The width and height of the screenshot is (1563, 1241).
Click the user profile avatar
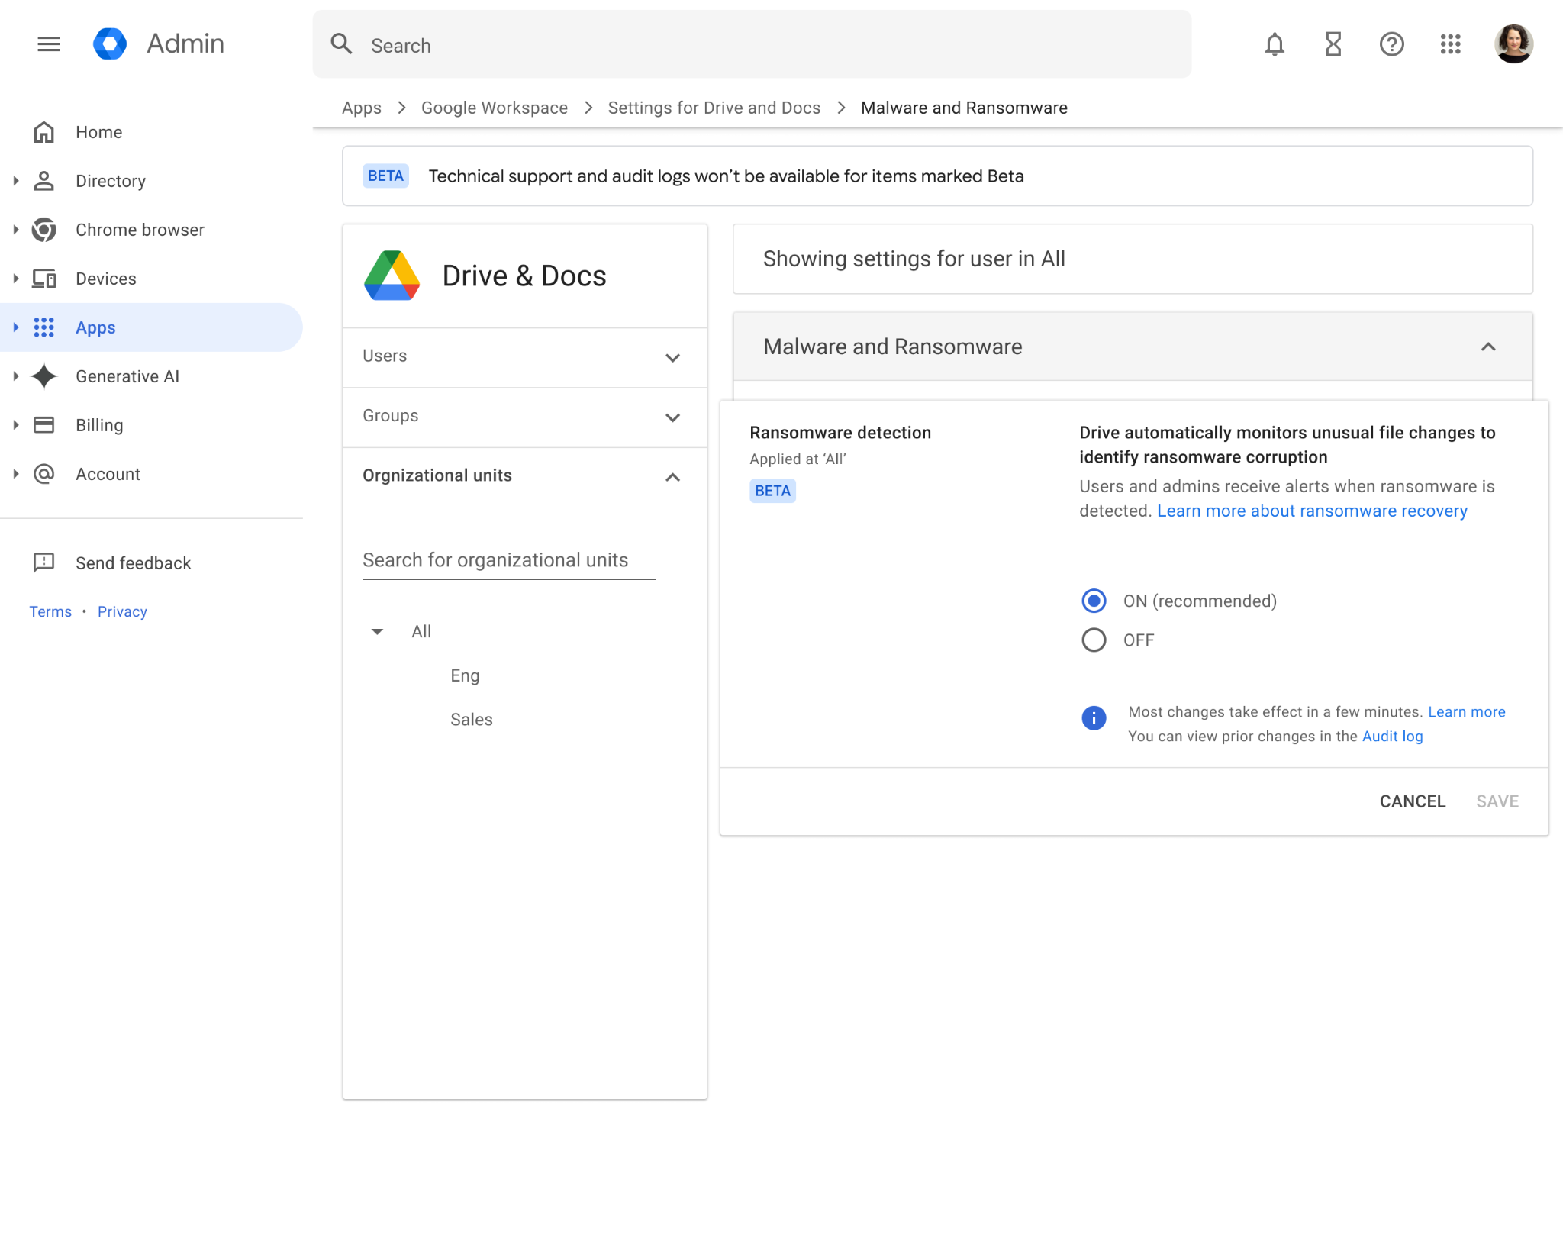pyautogui.click(x=1513, y=44)
